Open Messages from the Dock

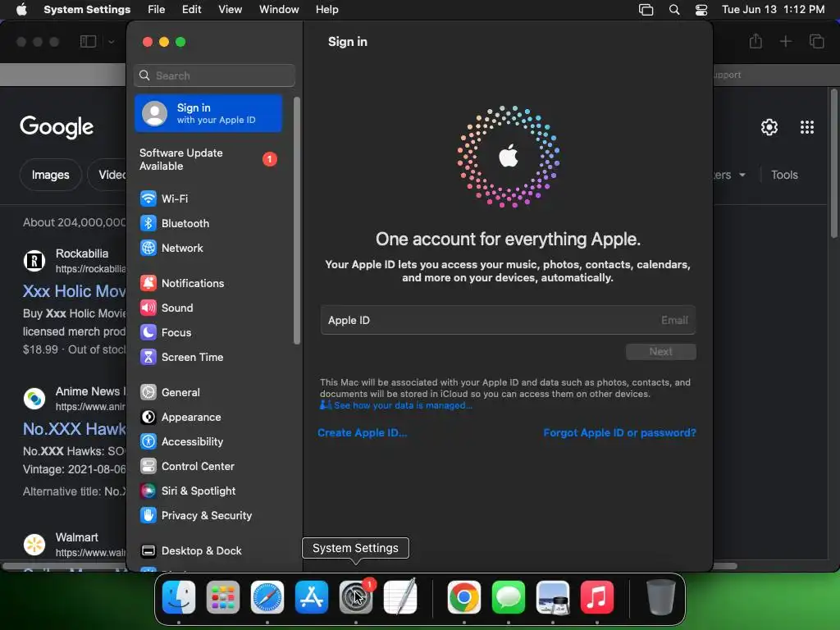click(x=509, y=597)
